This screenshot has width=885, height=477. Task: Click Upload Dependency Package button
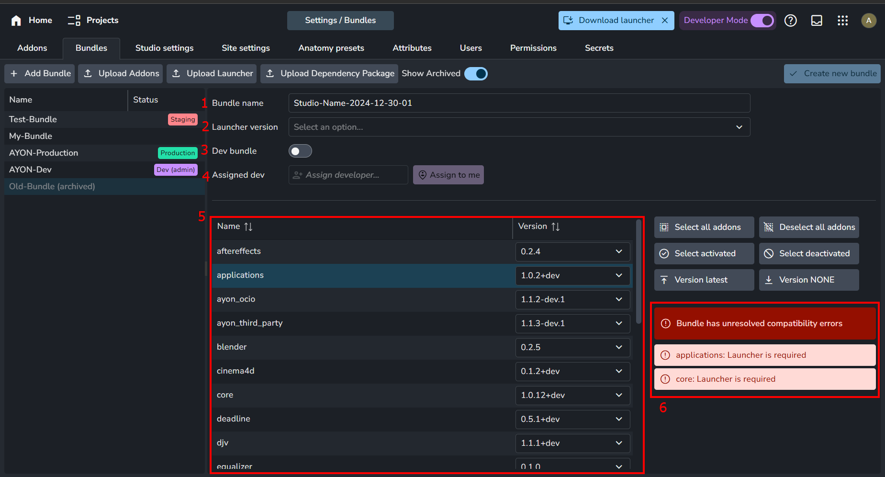pyautogui.click(x=329, y=74)
